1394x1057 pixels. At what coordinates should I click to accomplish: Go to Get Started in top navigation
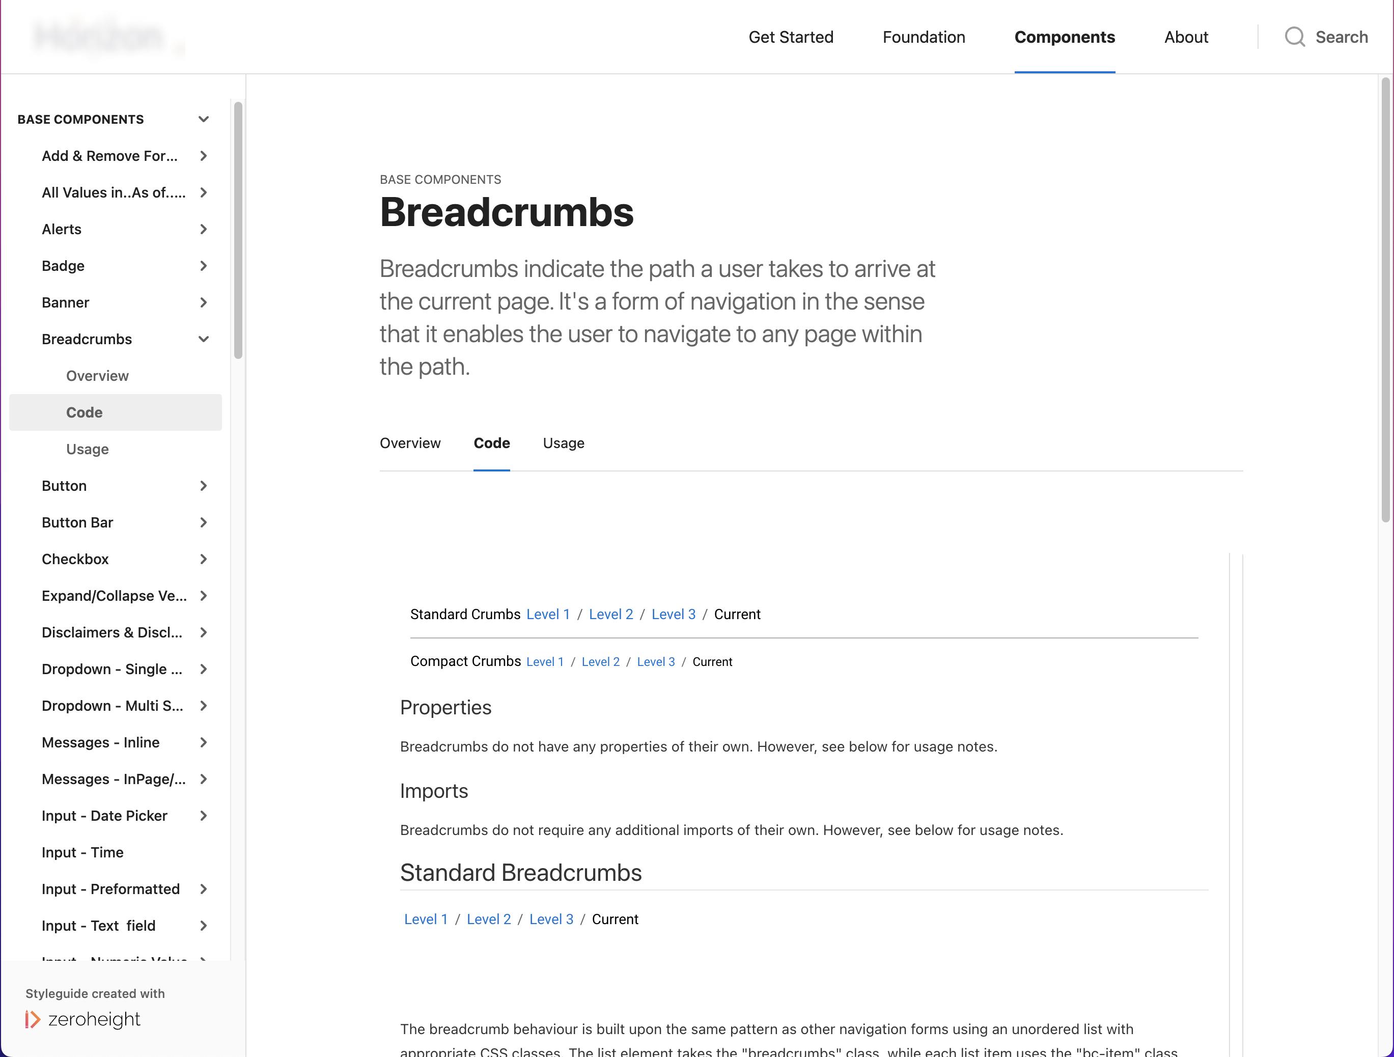click(x=790, y=37)
